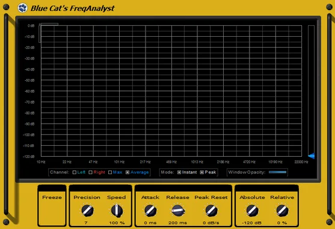Click the Precision knob
335x229 pixels.
pos(87,210)
